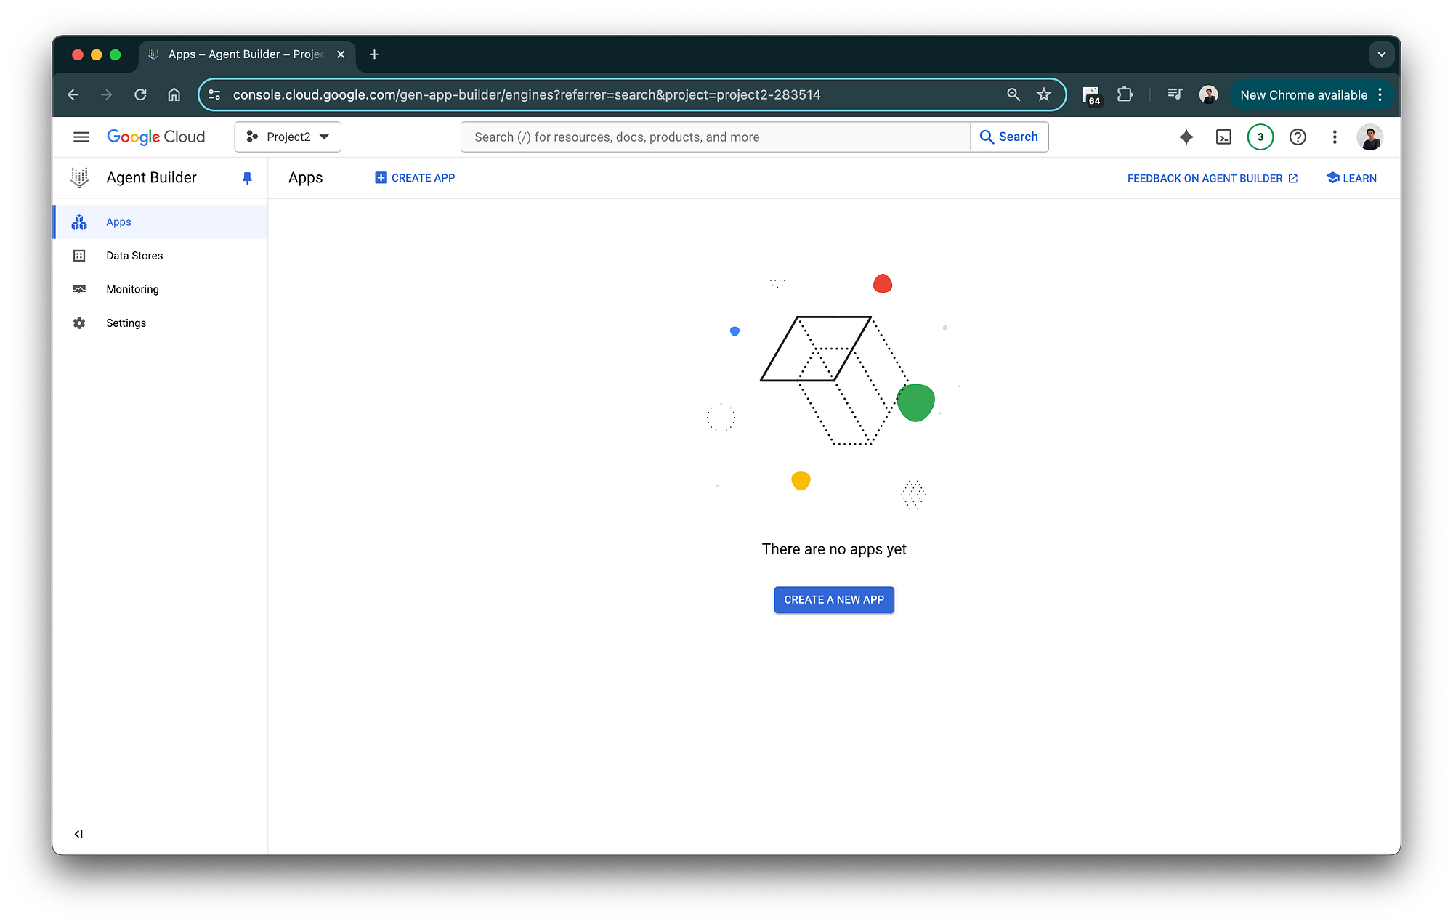The width and height of the screenshot is (1453, 924).
Task: Open the Gemini AI assistant sparkle icon
Action: [1186, 137]
